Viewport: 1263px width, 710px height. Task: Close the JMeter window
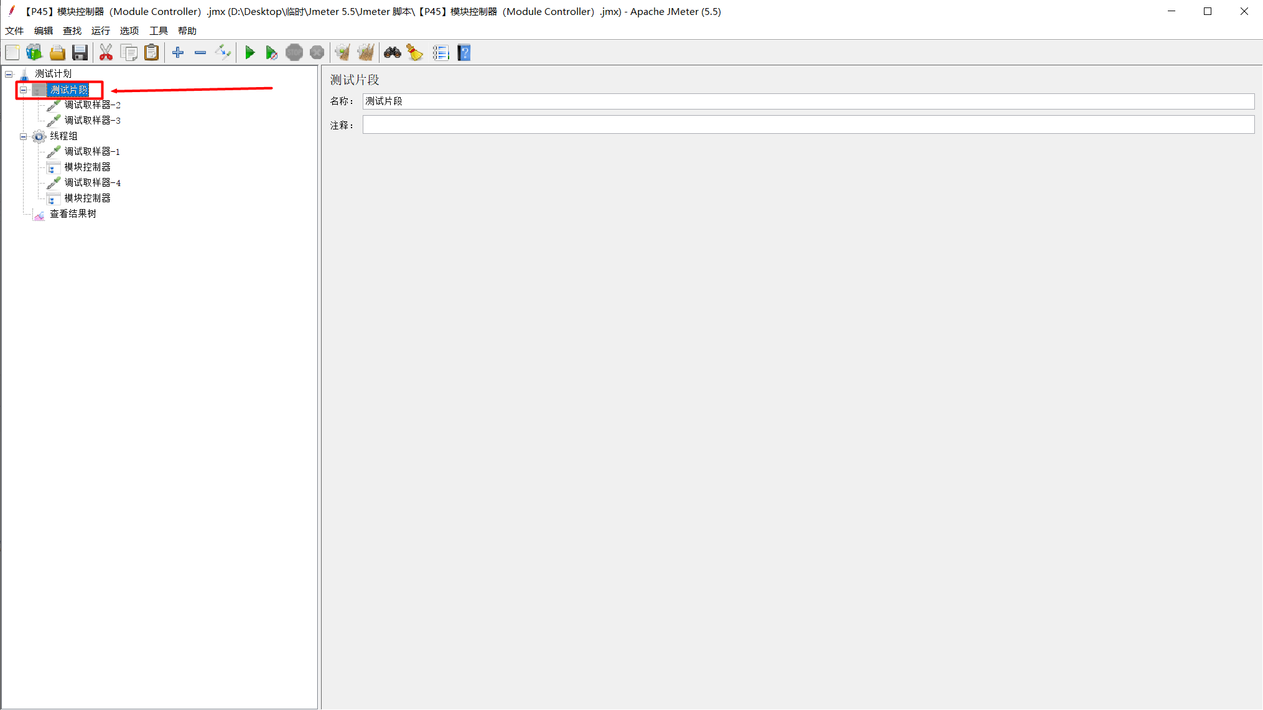coord(1244,11)
